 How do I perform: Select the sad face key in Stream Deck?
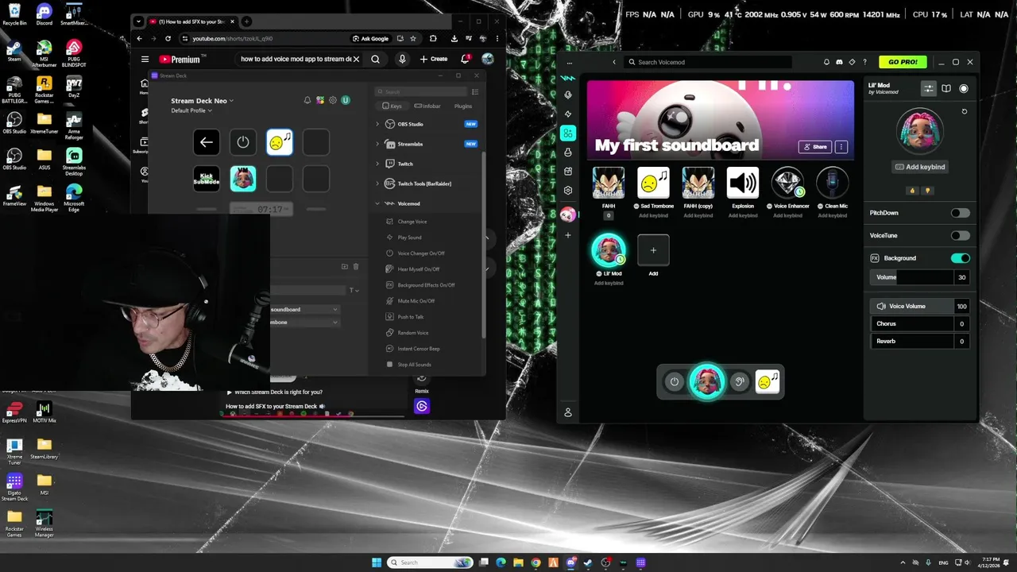(280, 142)
